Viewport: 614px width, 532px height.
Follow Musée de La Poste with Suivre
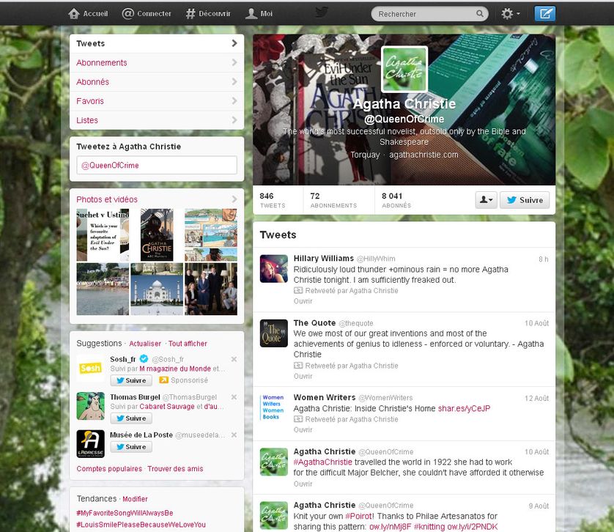coord(131,446)
